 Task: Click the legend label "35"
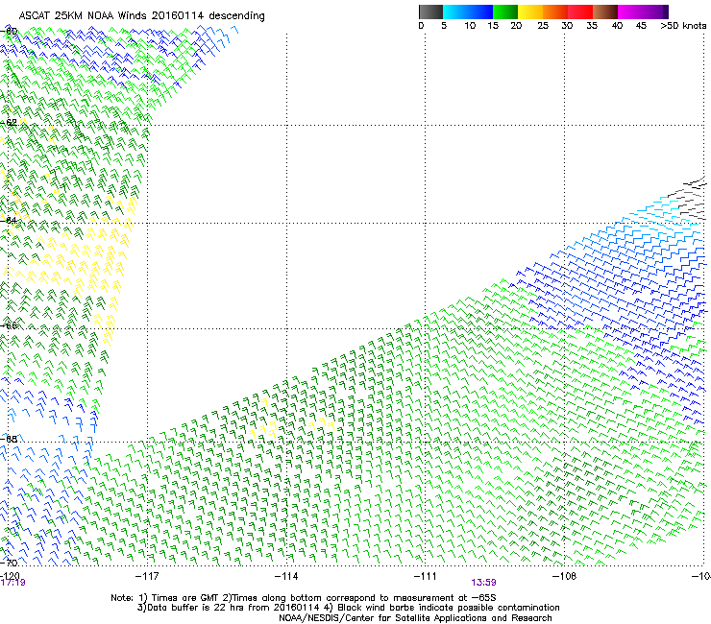click(592, 26)
